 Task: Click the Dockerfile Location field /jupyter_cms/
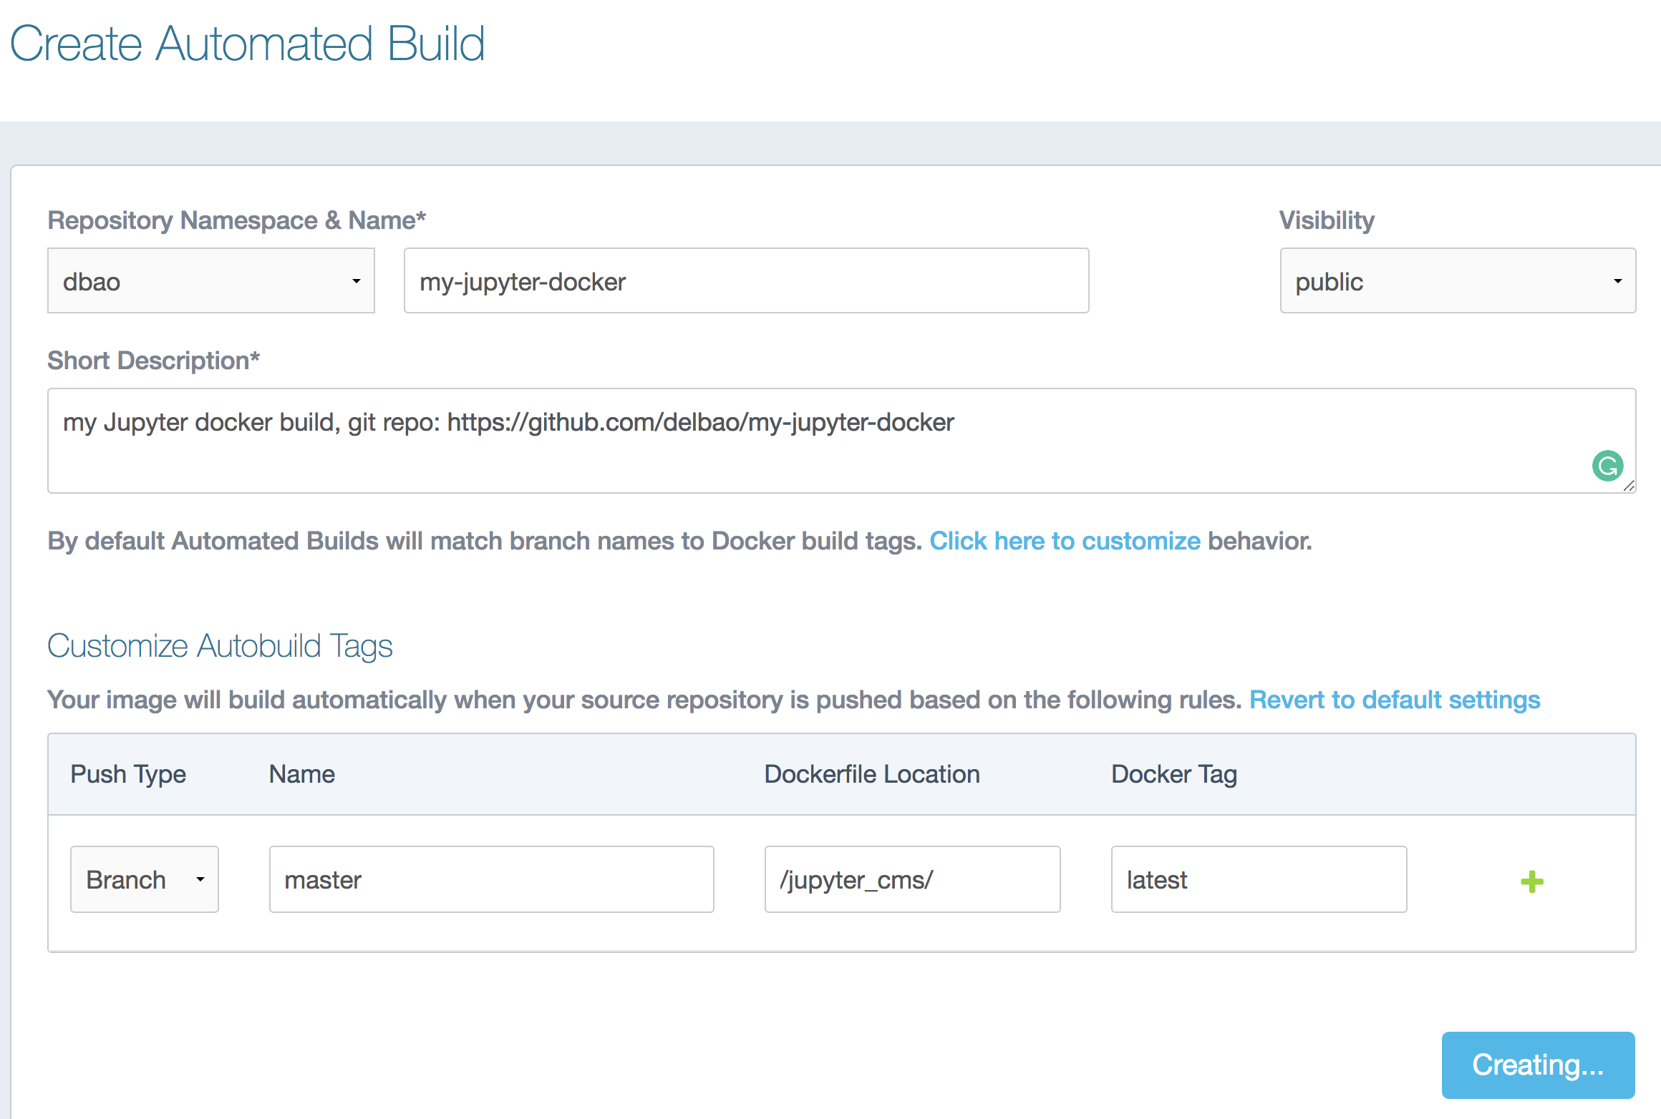point(912,879)
